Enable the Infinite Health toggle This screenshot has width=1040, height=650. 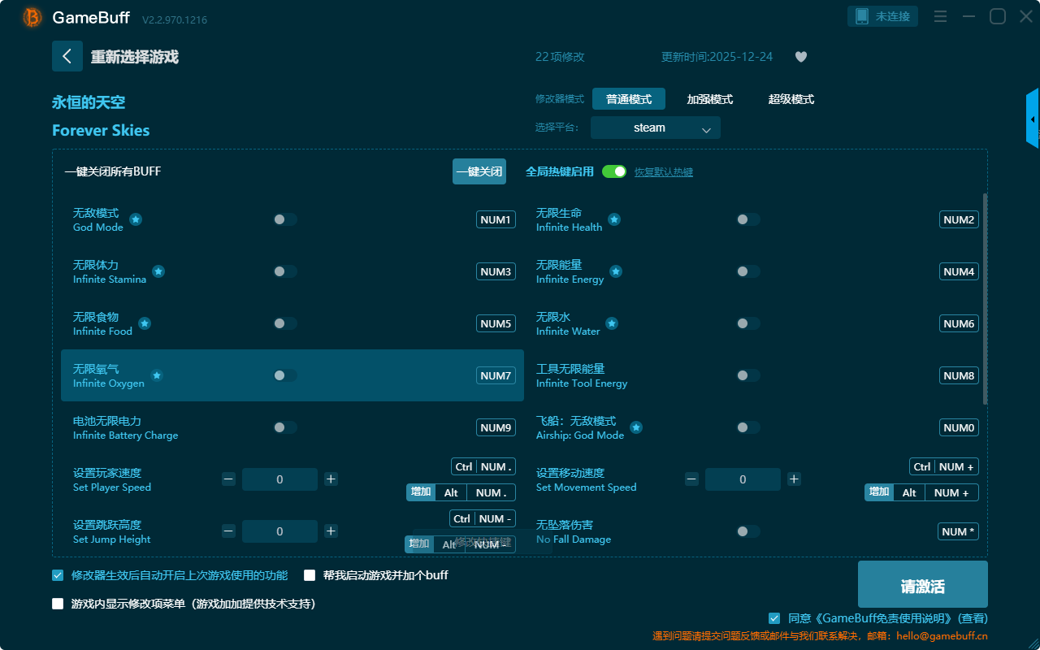point(747,219)
